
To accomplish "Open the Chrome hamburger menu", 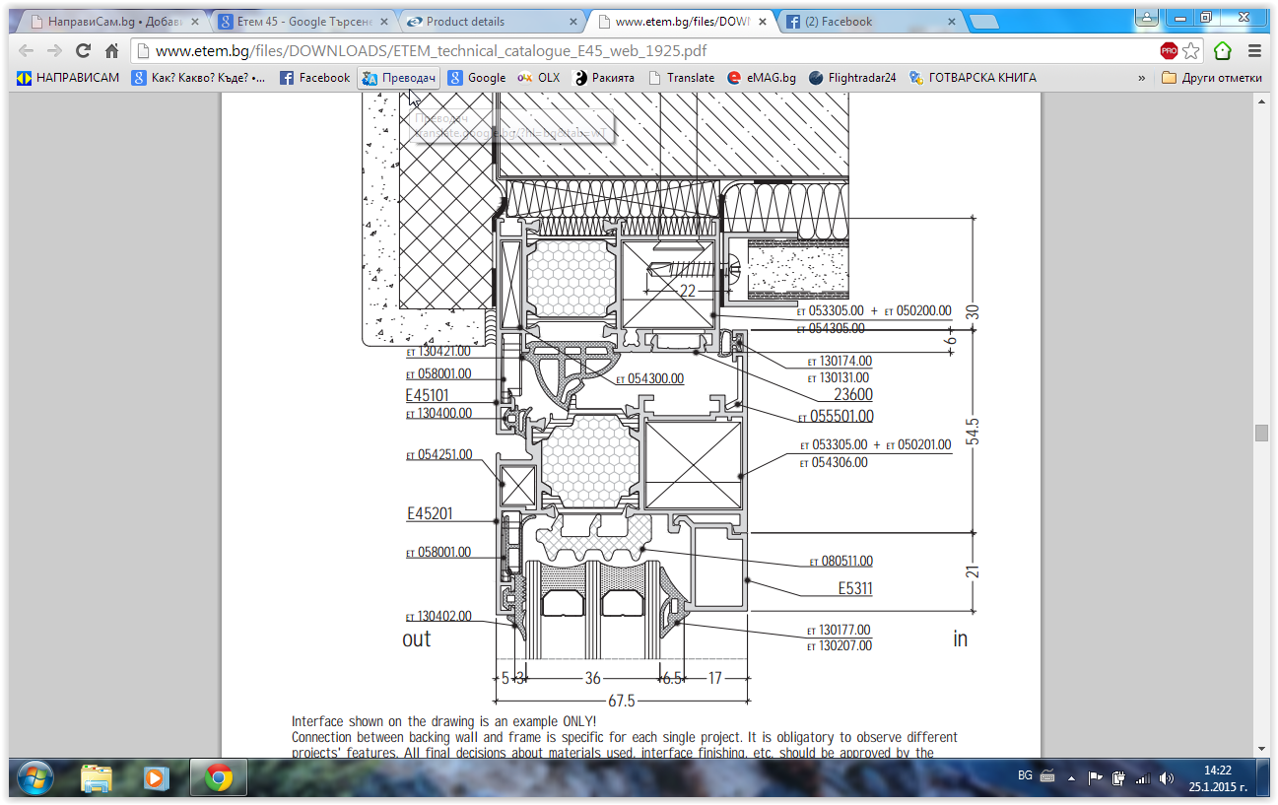I will click(x=1254, y=51).
